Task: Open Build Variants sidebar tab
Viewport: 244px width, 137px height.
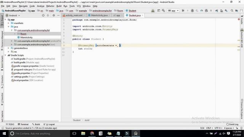Action: [2, 63]
